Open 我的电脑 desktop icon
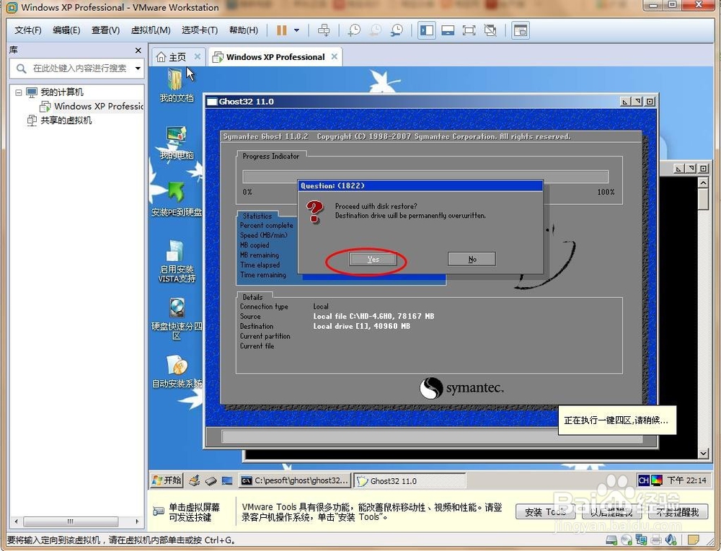721x551 pixels. 177,143
